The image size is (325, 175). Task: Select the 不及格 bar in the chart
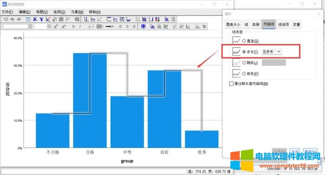52,130
